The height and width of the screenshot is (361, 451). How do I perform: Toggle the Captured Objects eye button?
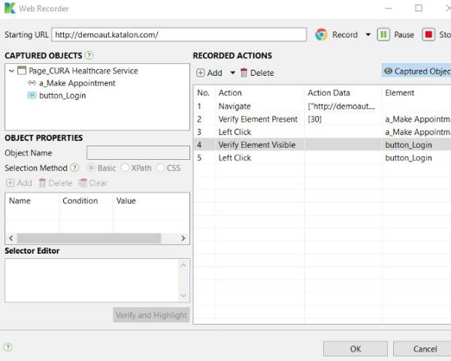pyautogui.click(x=417, y=71)
